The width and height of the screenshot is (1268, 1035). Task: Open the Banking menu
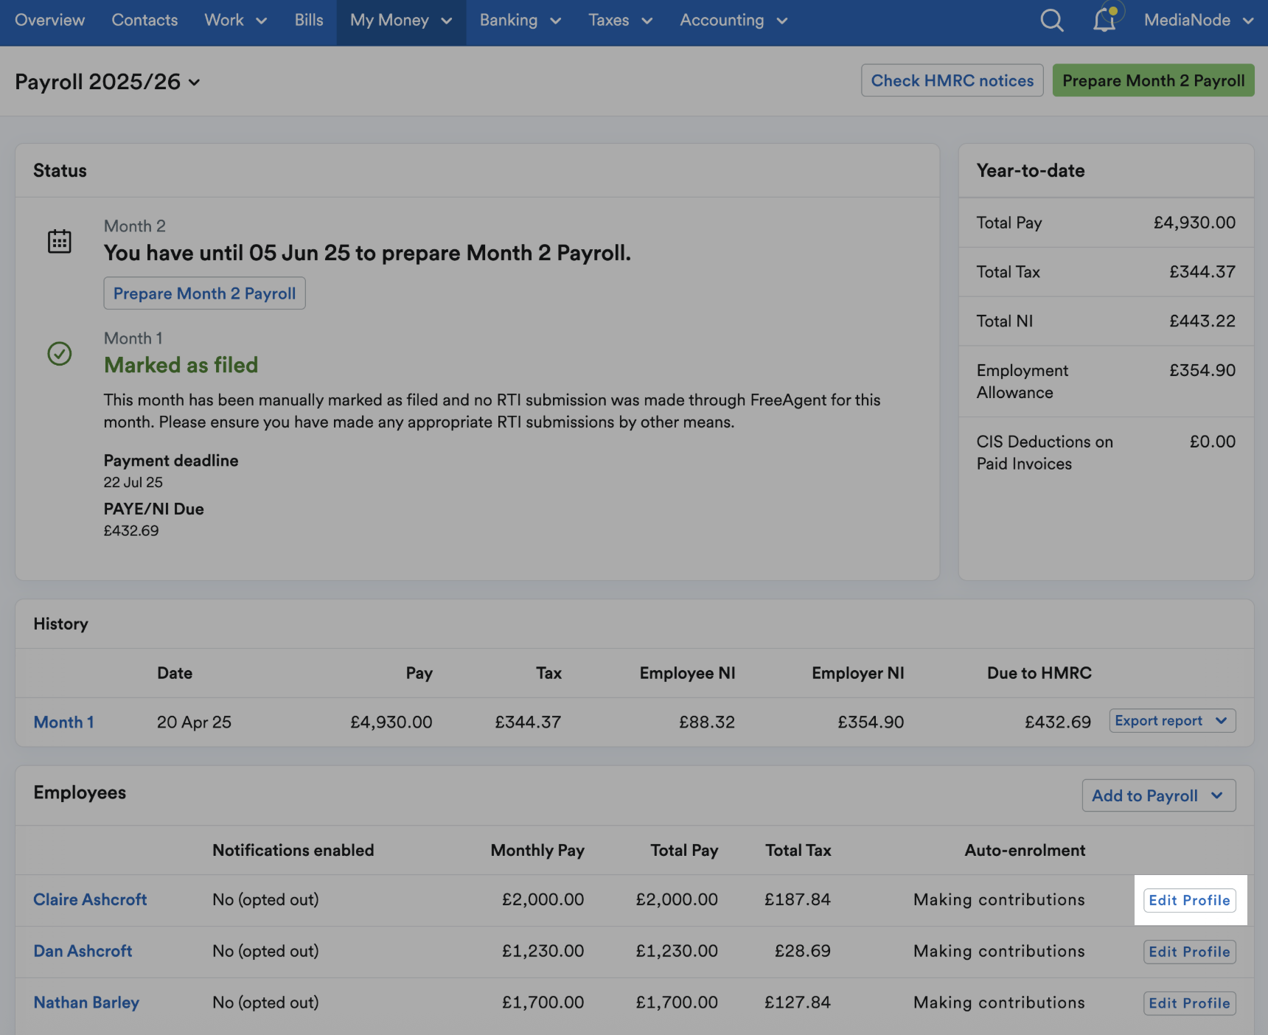pos(520,21)
